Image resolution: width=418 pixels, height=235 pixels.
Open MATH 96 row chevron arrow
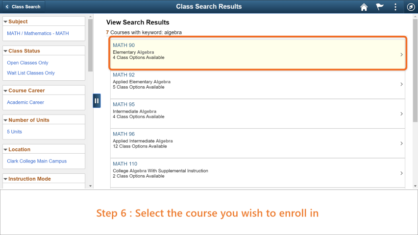pyautogui.click(x=401, y=143)
